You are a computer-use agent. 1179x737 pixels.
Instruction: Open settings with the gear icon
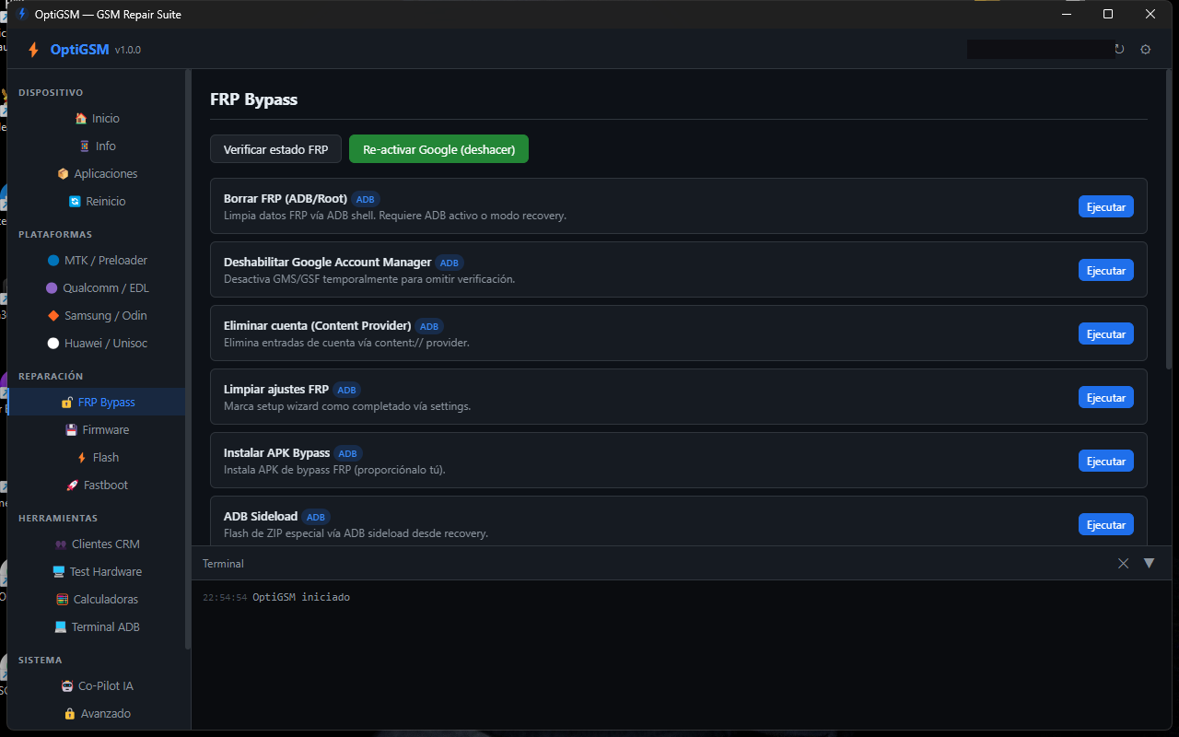[x=1146, y=50]
